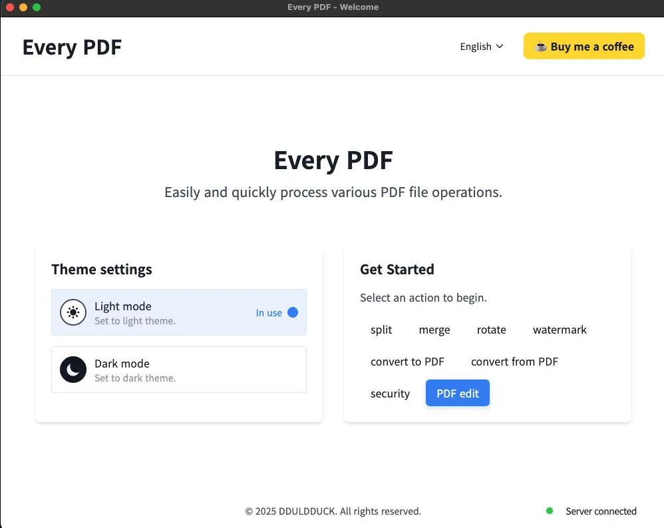Click the Server connected status text
Image resolution: width=664 pixels, height=528 pixels.
[601, 511]
